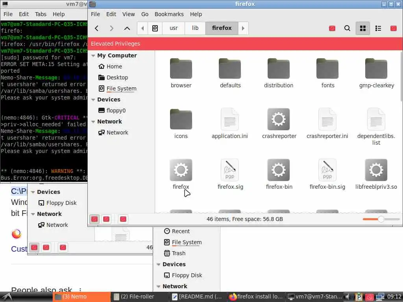Image resolution: width=403 pixels, height=302 pixels.
Task: Select libfreeblpriv3.so file
Action: point(376,175)
